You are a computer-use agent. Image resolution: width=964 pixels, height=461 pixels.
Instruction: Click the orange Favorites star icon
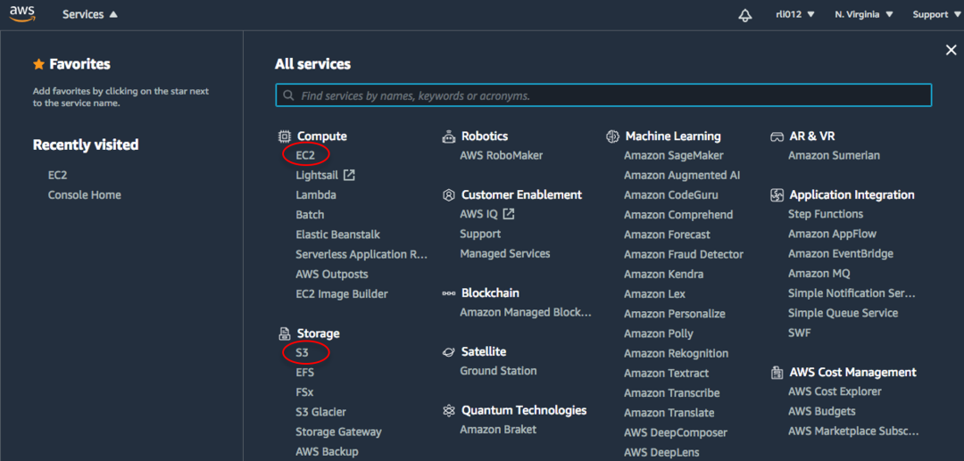point(38,64)
